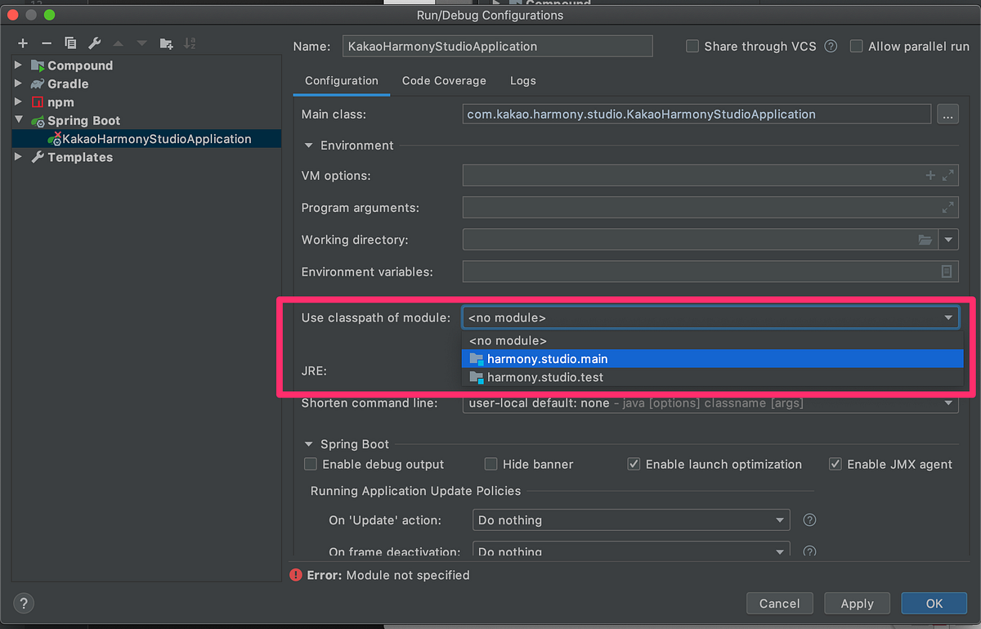
Task: Click the Apply button
Action: pyautogui.click(x=857, y=603)
